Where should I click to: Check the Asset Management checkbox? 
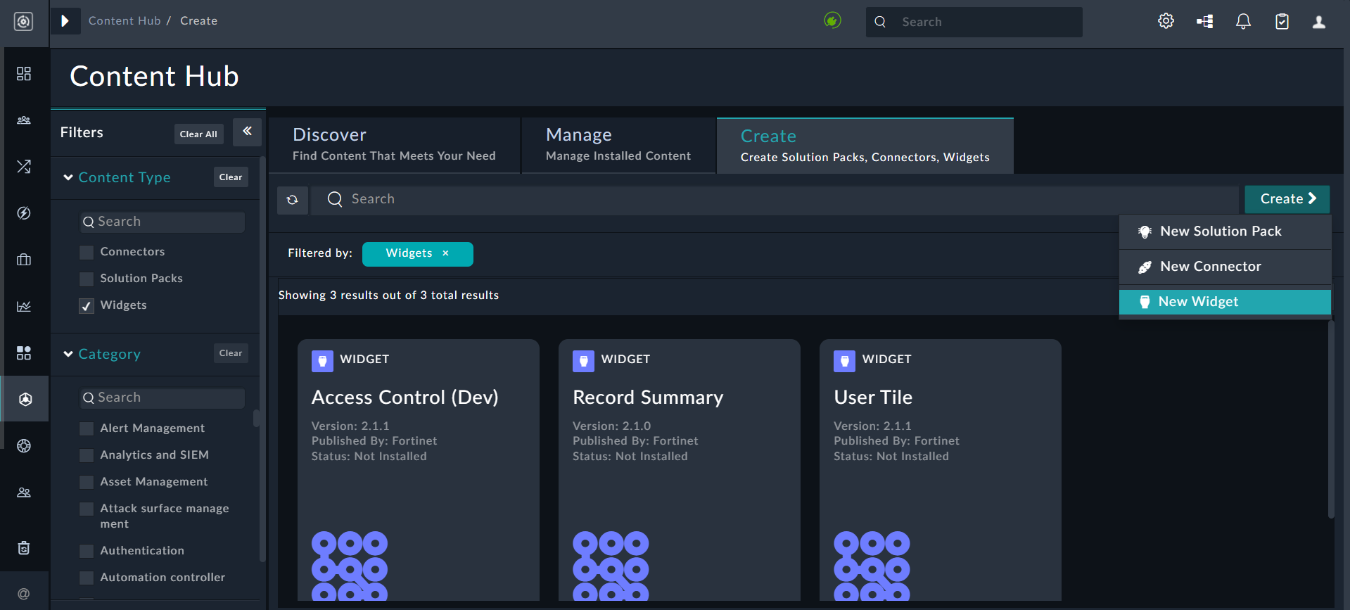click(x=87, y=483)
